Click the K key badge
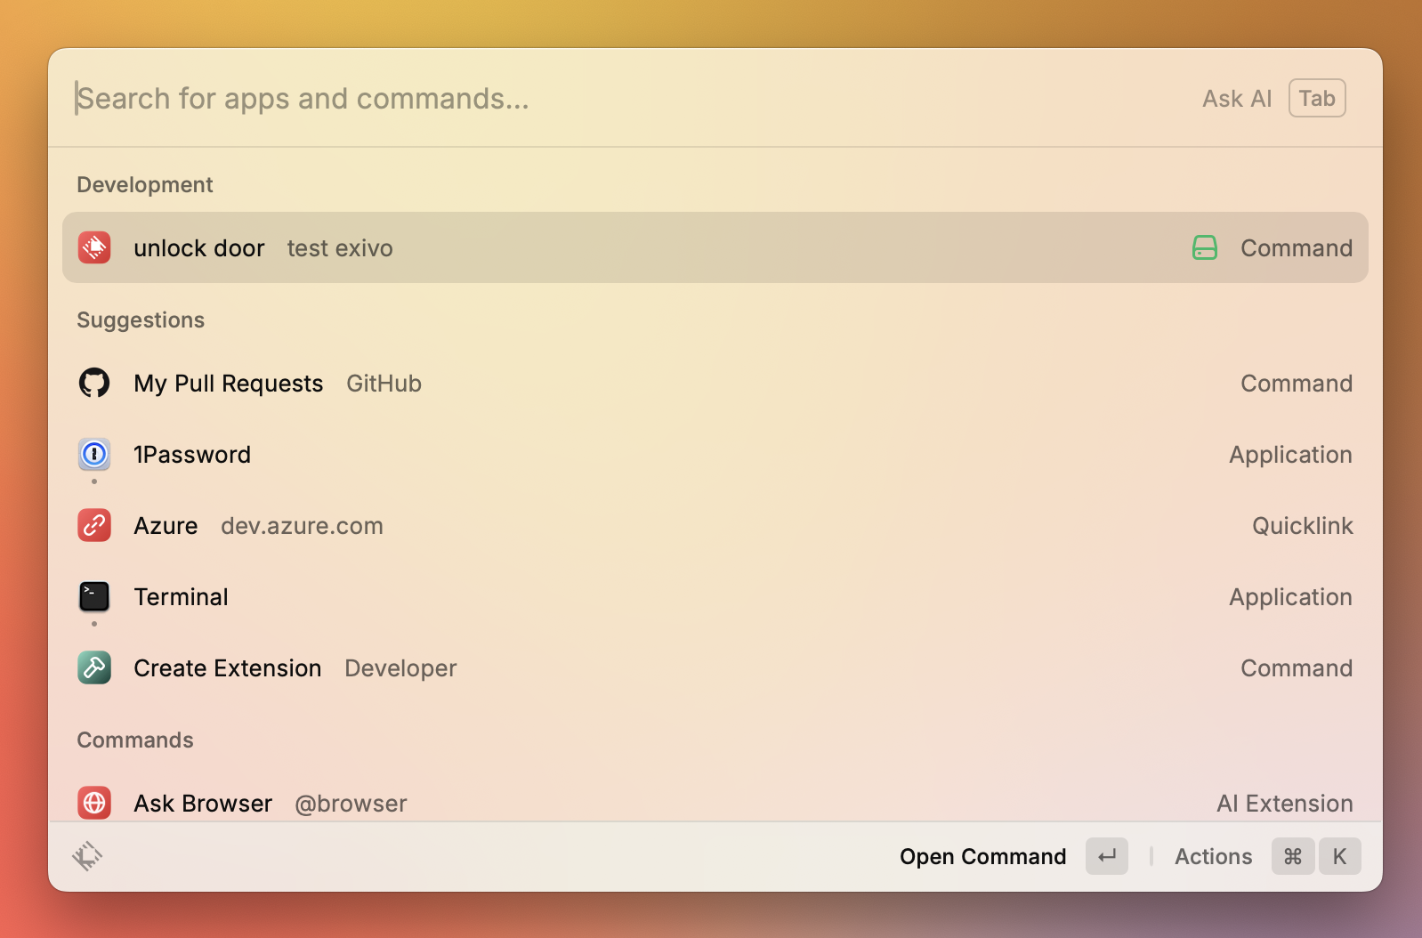This screenshot has width=1422, height=938. point(1340,856)
